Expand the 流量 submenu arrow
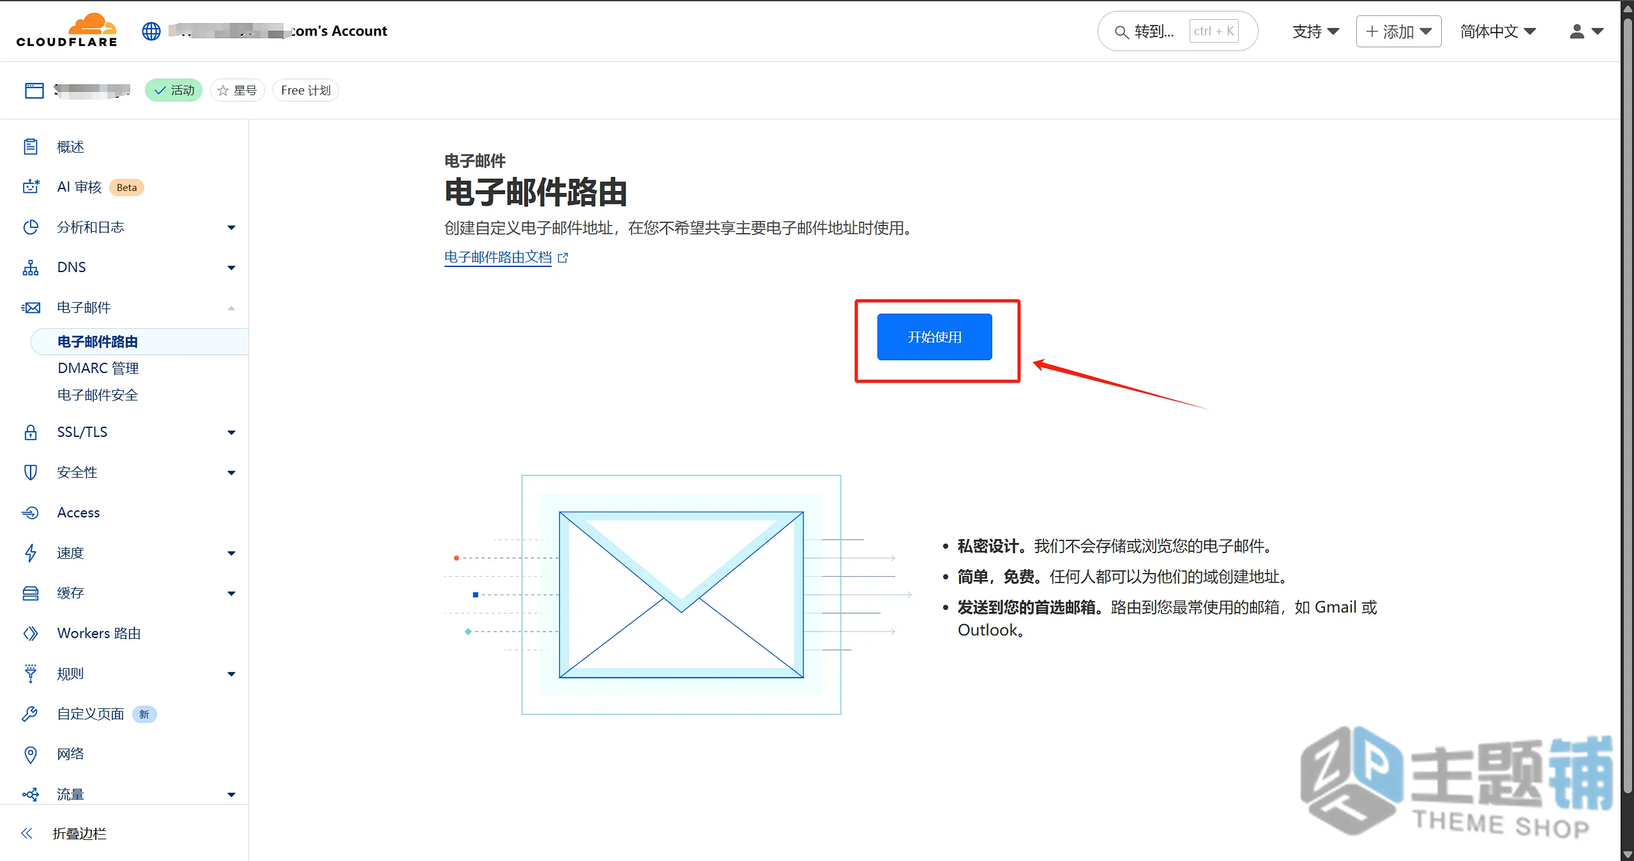The image size is (1634, 861). click(232, 795)
